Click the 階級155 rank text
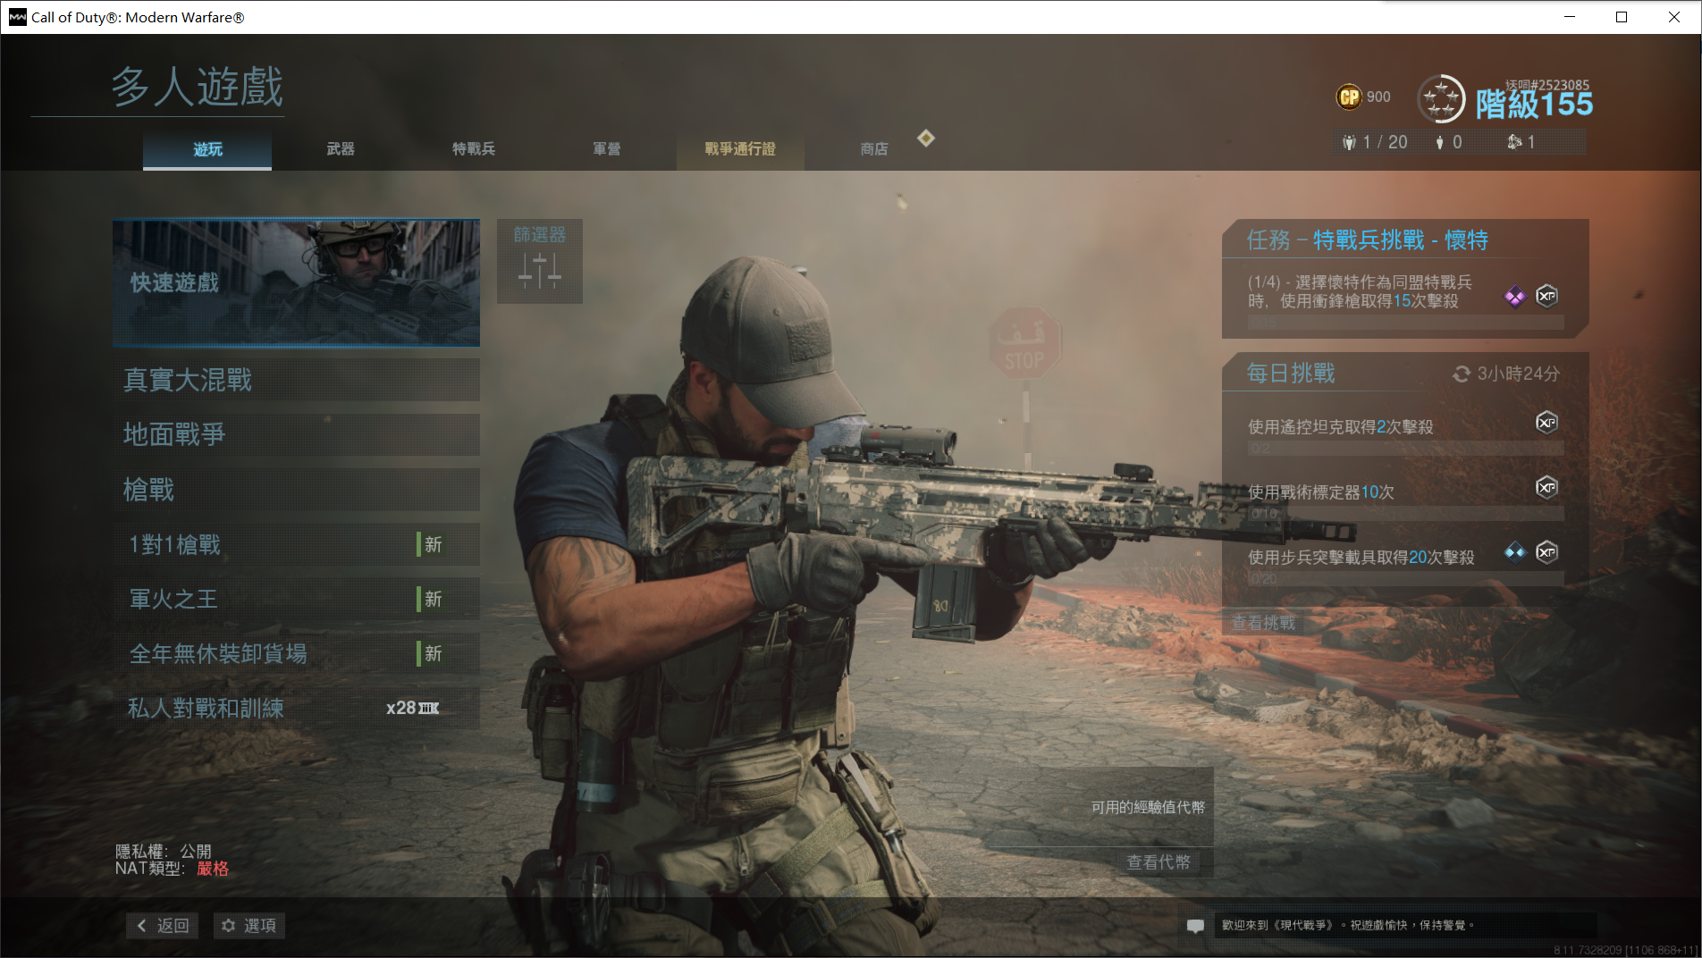Screen dimensions: 1702x958 pyautogui.click(x=1534, y=105)
